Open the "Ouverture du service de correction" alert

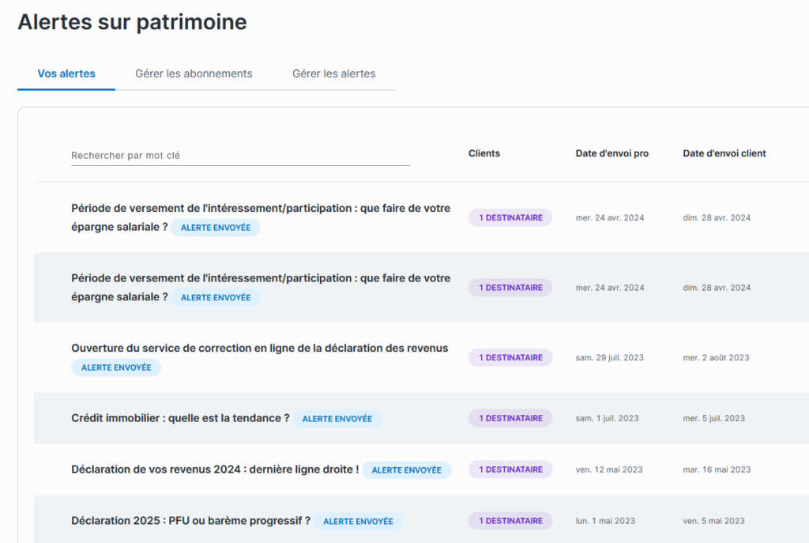(x=259, y=348)
